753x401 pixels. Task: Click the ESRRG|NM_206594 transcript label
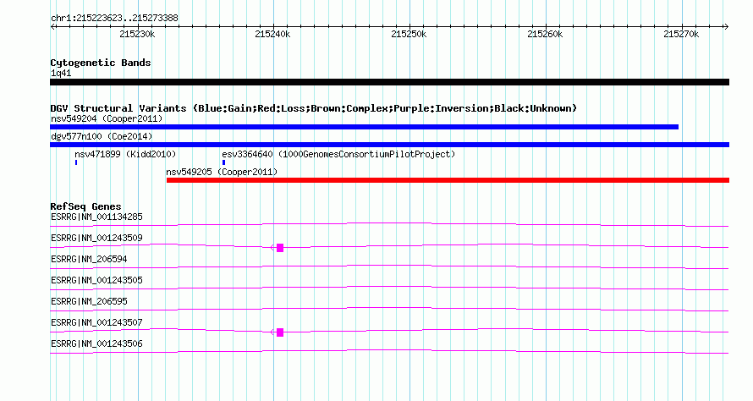[x=89, y=259]
